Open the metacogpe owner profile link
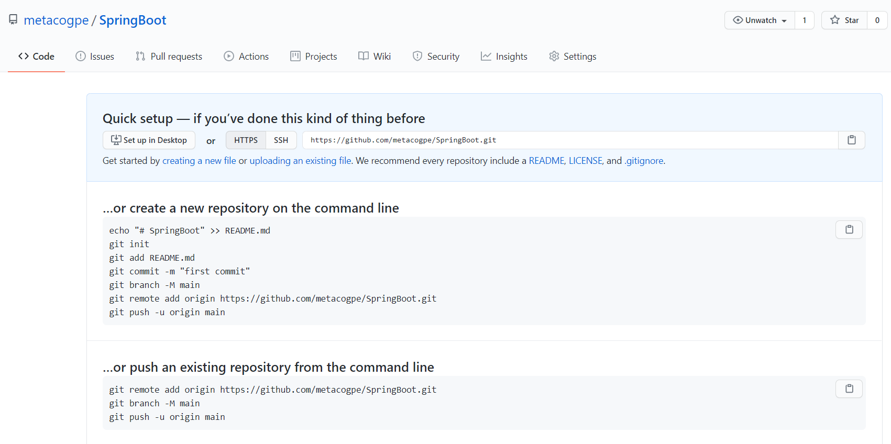The image size is (891, 444). click(56, 20)
